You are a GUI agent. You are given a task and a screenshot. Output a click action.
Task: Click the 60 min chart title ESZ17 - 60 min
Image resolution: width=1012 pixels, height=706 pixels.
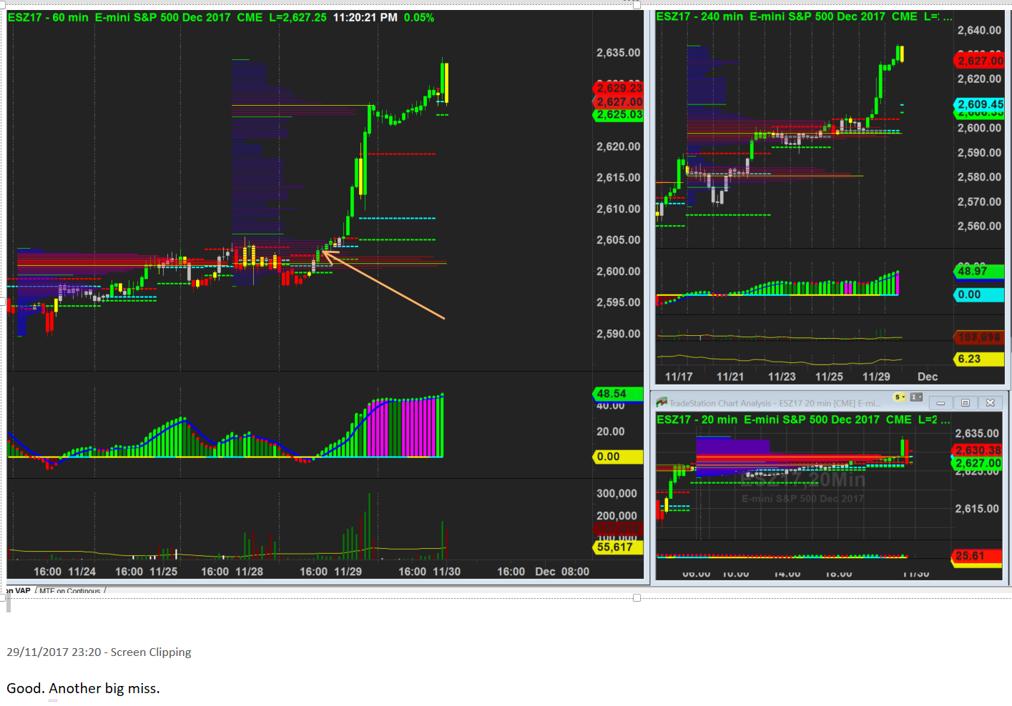48,17
